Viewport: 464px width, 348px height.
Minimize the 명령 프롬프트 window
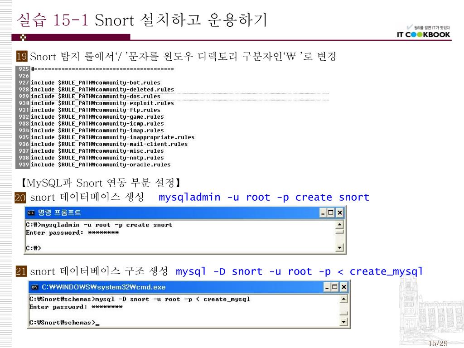(323, 213)
